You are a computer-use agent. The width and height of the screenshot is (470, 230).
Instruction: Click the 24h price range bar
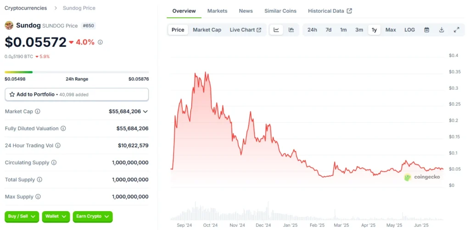(x=77, y=72)
